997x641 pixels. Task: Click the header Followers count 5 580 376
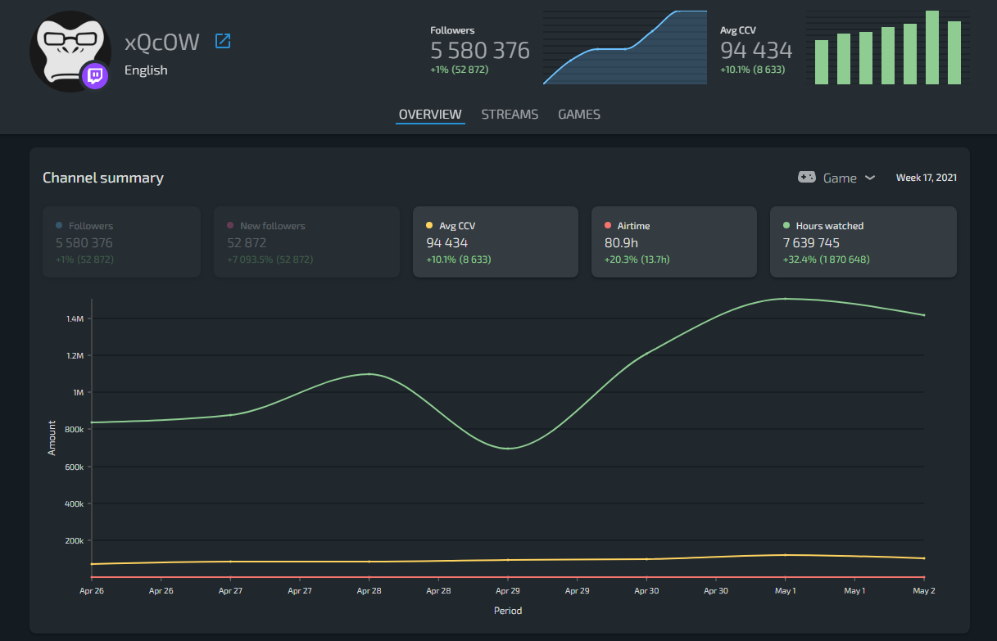point(480,51)
